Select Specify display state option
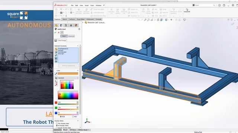Viewport: 238px width, 133px height. pyautogui.click(x=57, y=127)
